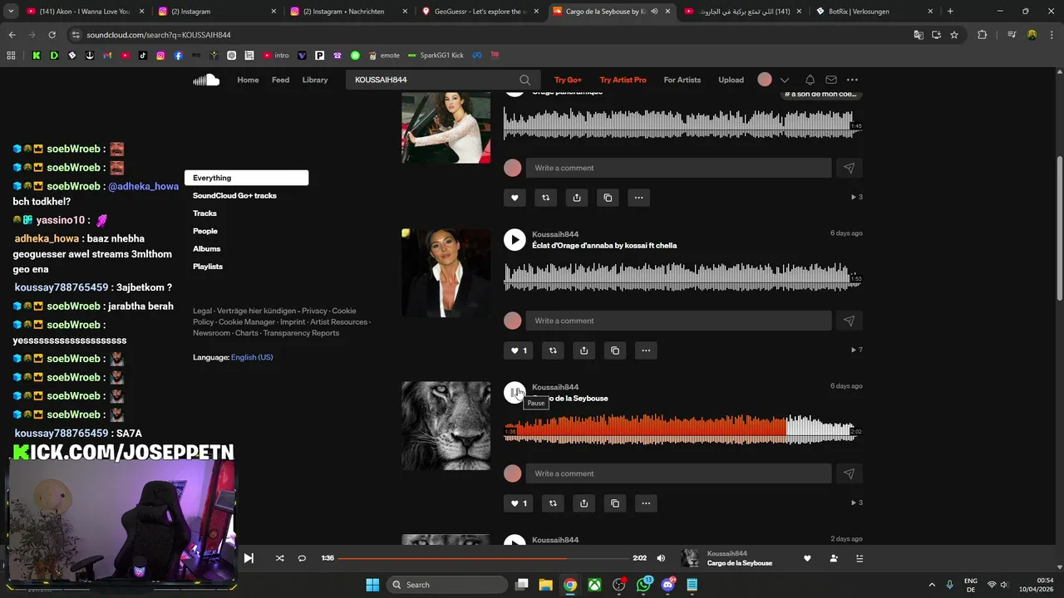
Task: Open the Feed page
Action: point(280,80)
